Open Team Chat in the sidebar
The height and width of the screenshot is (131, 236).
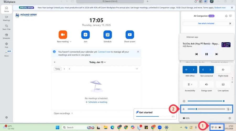pyautogui.click(x=7, y=27)
